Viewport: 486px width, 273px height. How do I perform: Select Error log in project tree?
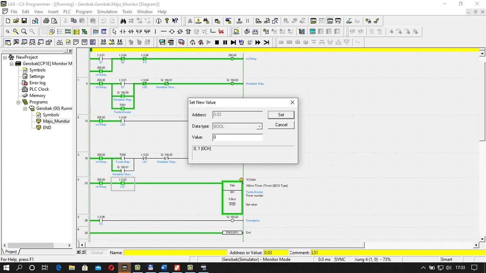(37, 83)
